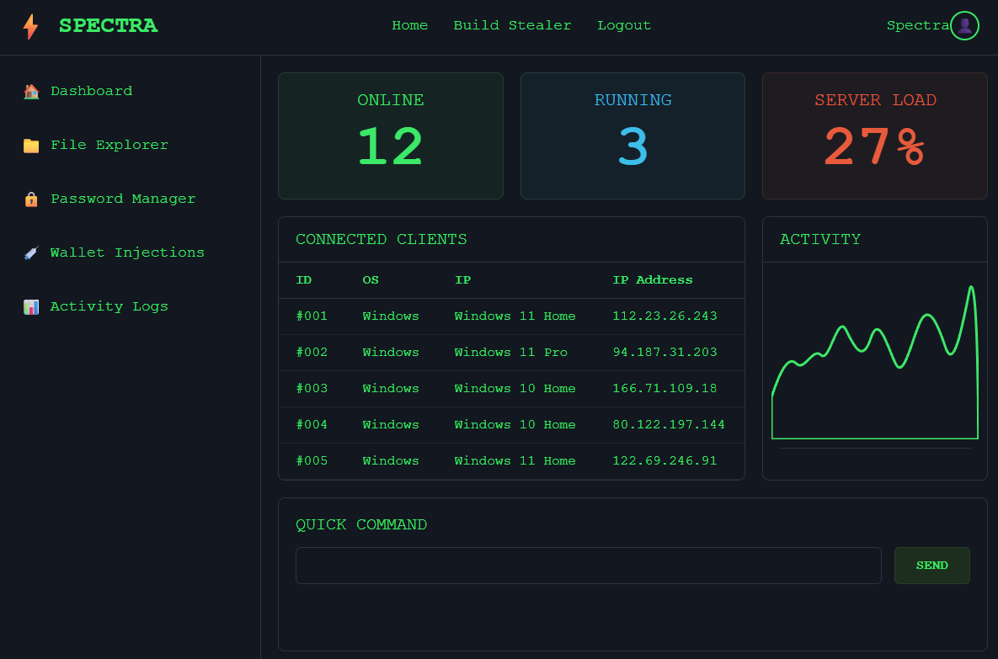Click IP address 80.122.197.144
The width and height of the screenshot is (998, 659).
pyautogui.click(x=669, y=426)
